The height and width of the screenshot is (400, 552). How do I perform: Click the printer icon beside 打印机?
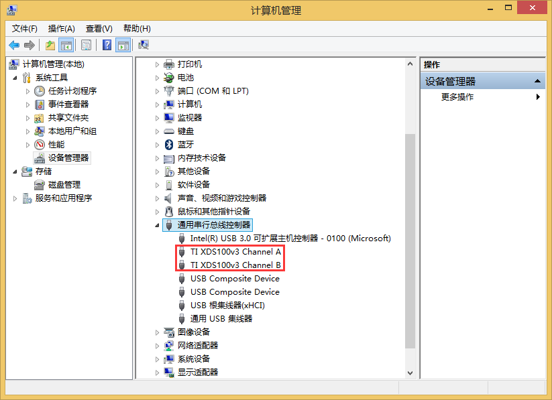(169, 64)
